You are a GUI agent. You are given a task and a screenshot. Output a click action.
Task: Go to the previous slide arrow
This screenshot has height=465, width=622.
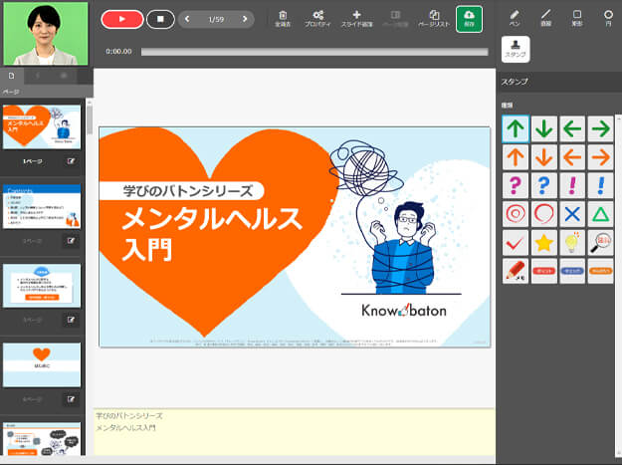(x=187, y=19)
